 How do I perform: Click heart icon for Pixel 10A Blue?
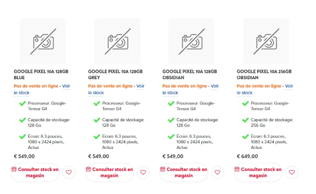69,172
